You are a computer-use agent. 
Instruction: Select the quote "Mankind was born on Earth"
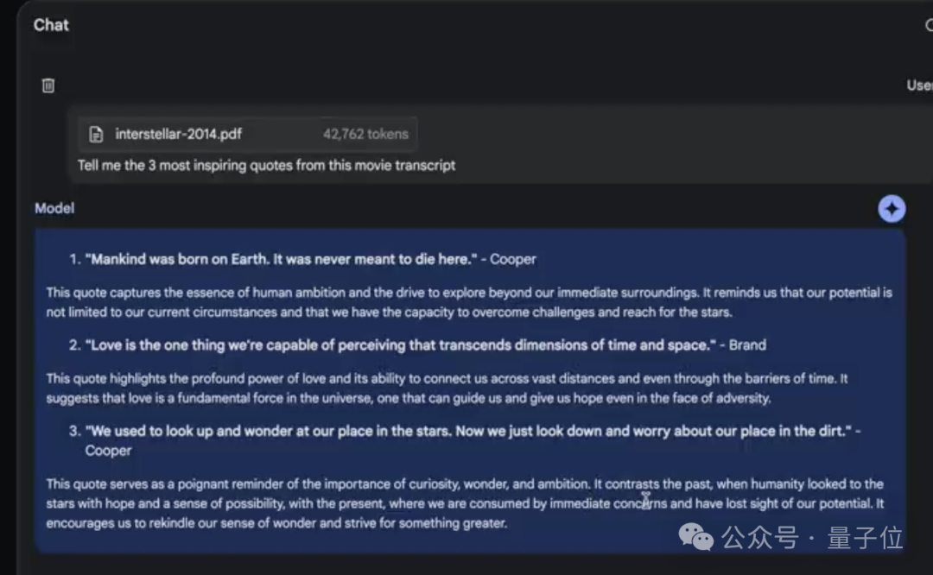(x=281, y=259)
